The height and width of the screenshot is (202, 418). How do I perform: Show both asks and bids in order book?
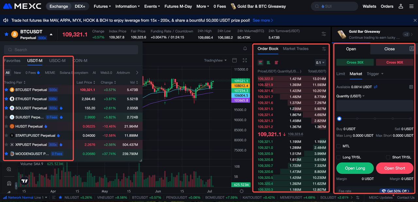(x=261, y=62)
